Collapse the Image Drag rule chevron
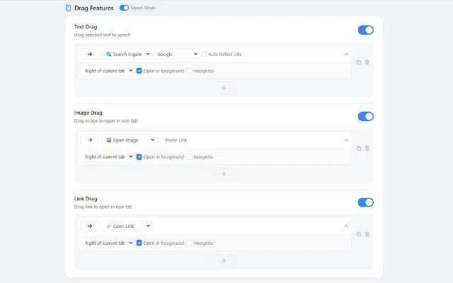Viewport: 453px width, 283px height. (346, 140)
